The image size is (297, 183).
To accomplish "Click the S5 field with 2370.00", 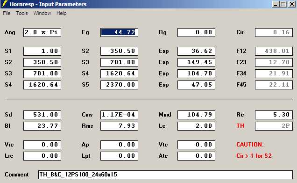I will pos(120,85).
